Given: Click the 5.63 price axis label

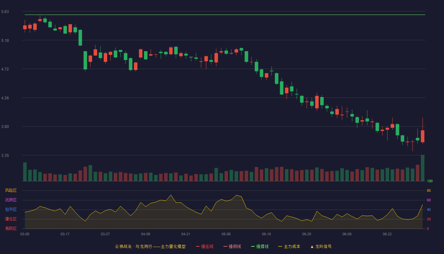Looking at the screenshot, I should [5, 12].
